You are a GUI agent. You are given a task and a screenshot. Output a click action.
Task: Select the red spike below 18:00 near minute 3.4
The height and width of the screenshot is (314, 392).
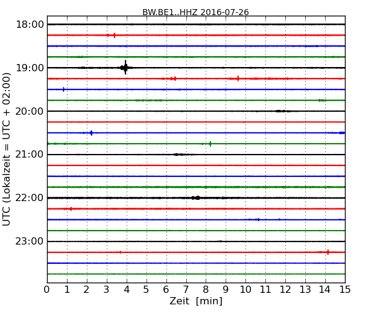coord(114,35)
